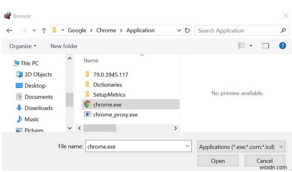Image resolution: width=292 pixels, height=172 pixels.
Task: Click the navigation pane scrollbar thumb
Action: 70,100
